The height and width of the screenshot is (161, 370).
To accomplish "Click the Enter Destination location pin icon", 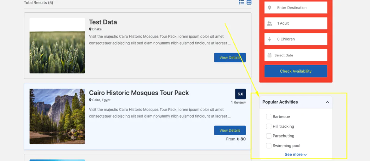I will pos(270,8).
